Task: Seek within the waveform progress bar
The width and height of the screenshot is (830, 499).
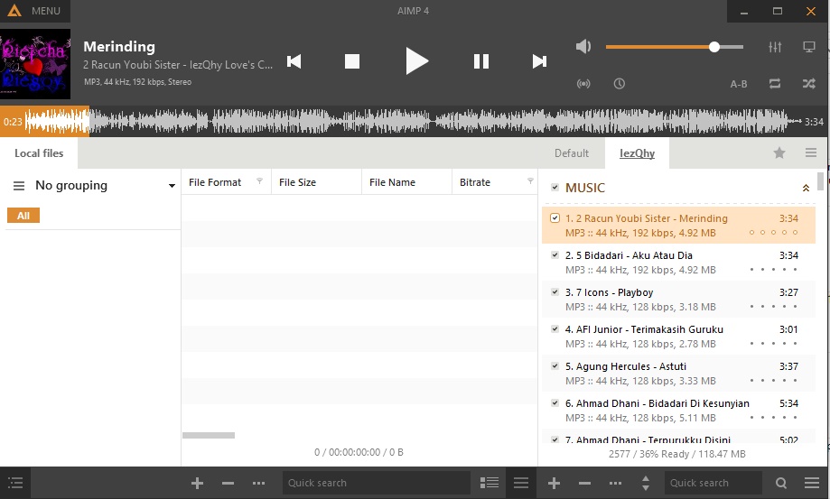Action: point(415,122)
